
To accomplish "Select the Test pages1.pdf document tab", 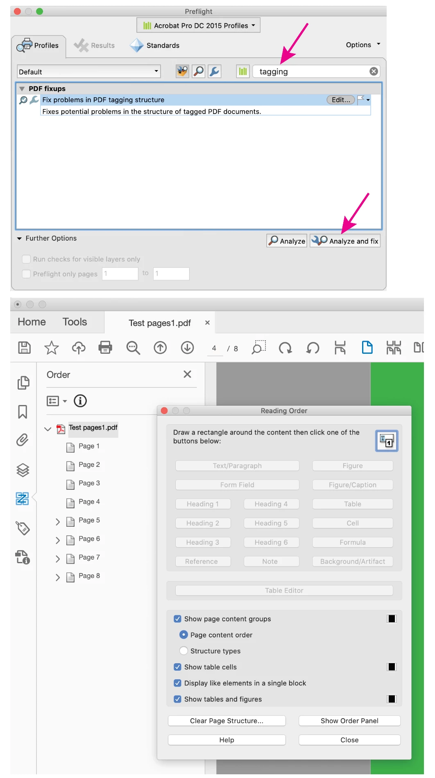I will [x=160, y=323].
